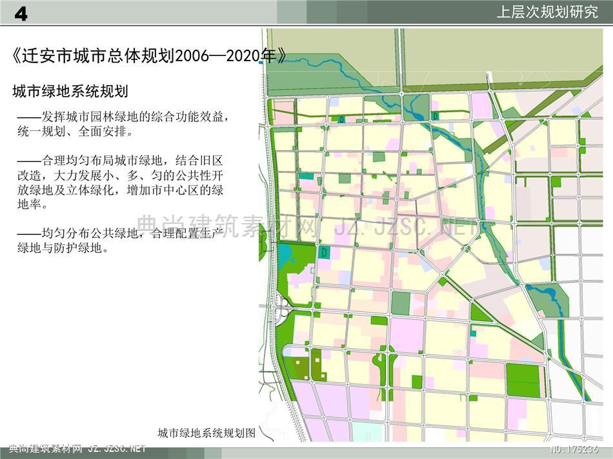Click the subtitle 城市绿地系统规划
The height and width of the screenshot is (459, 613).
pos(70,92)
